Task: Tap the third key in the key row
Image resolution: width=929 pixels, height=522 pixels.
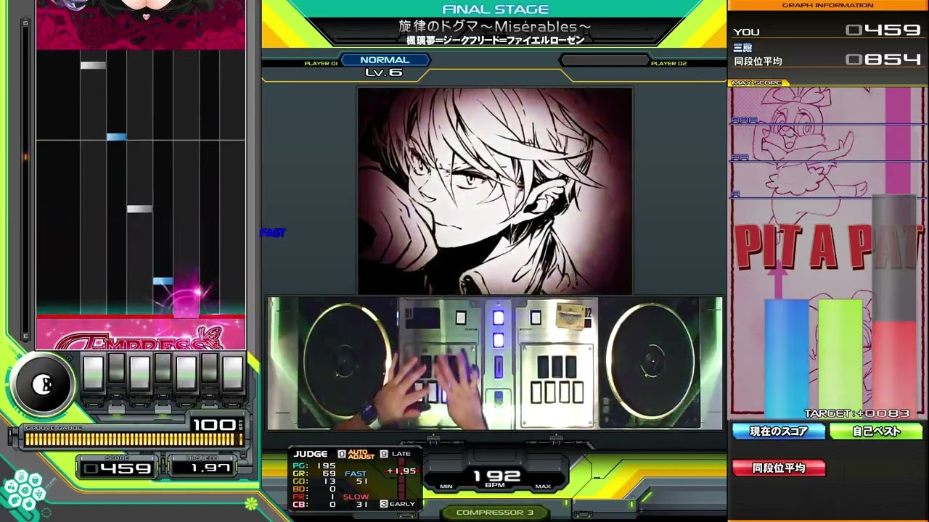Action: pos(139,373)
